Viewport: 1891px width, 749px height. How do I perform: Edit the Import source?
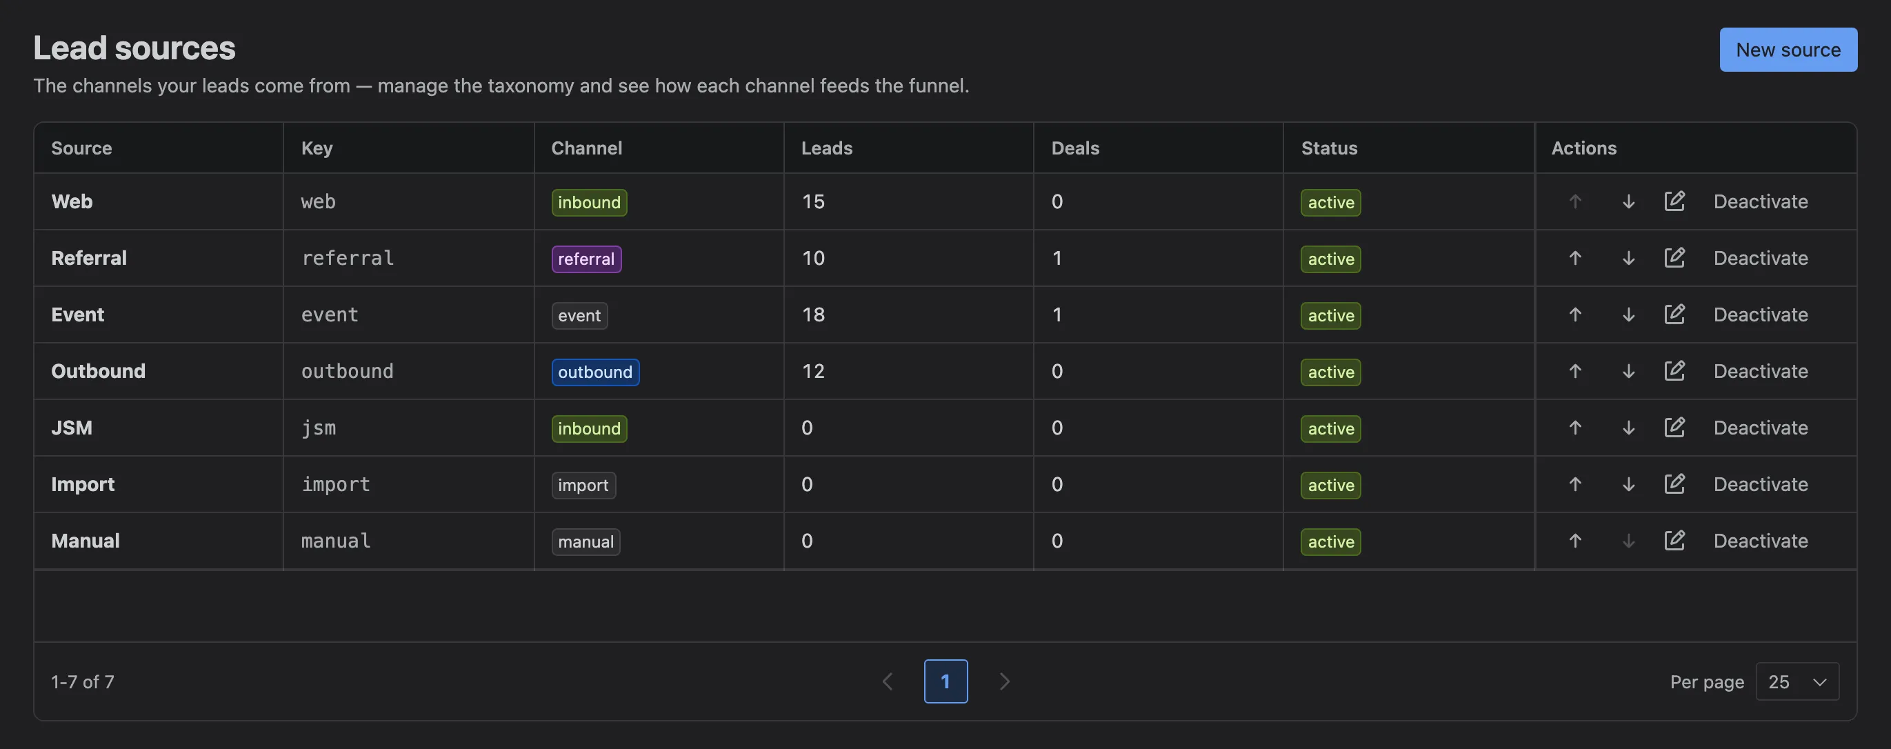(1674, 484)
